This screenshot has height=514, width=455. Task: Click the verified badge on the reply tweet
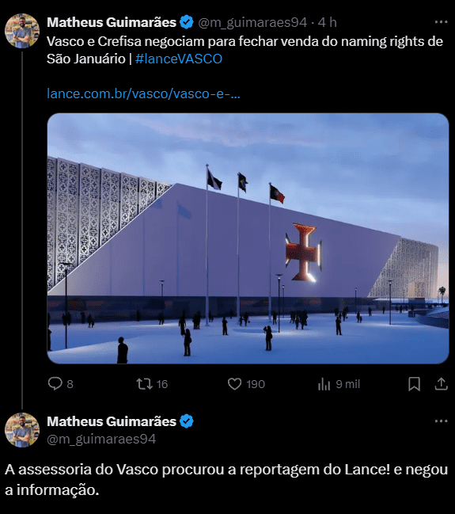(x=187, y=421)
